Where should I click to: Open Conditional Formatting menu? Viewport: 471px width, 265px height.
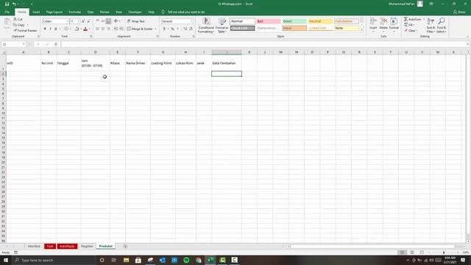[x=206, y=26]
